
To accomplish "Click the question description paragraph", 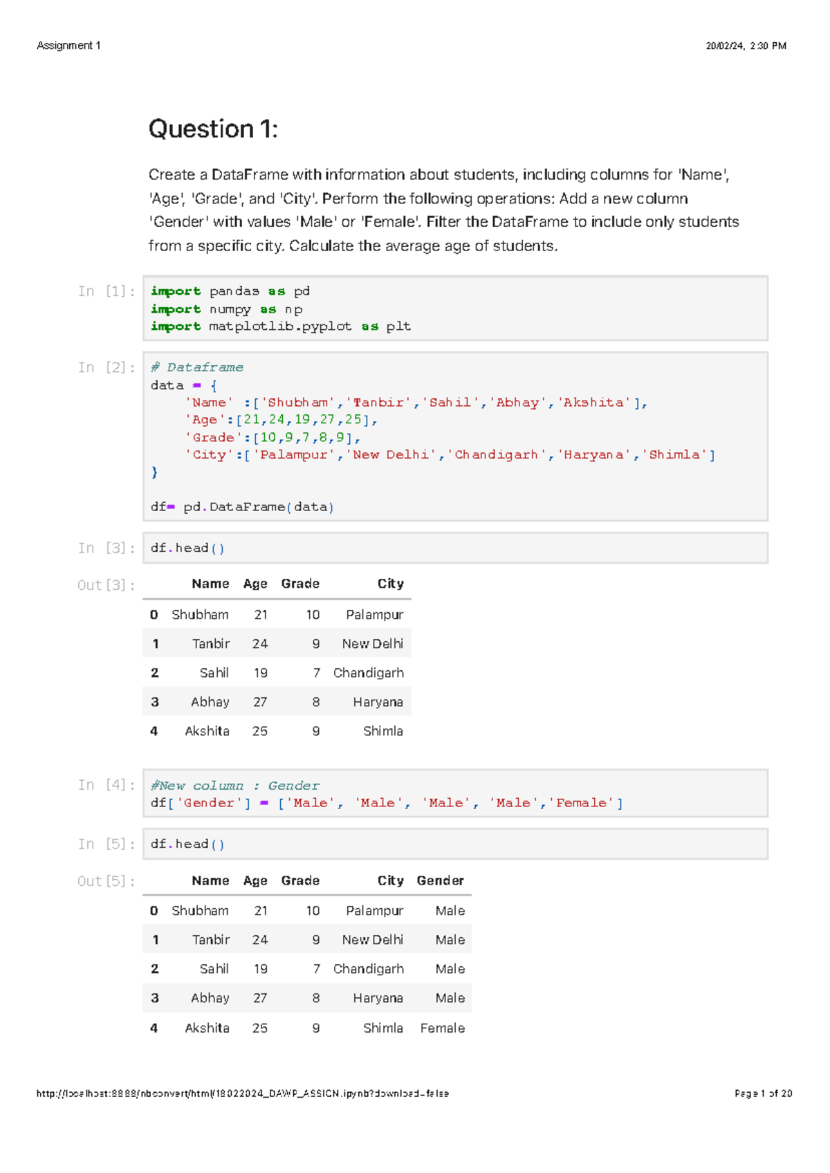I will coord(444,210).
